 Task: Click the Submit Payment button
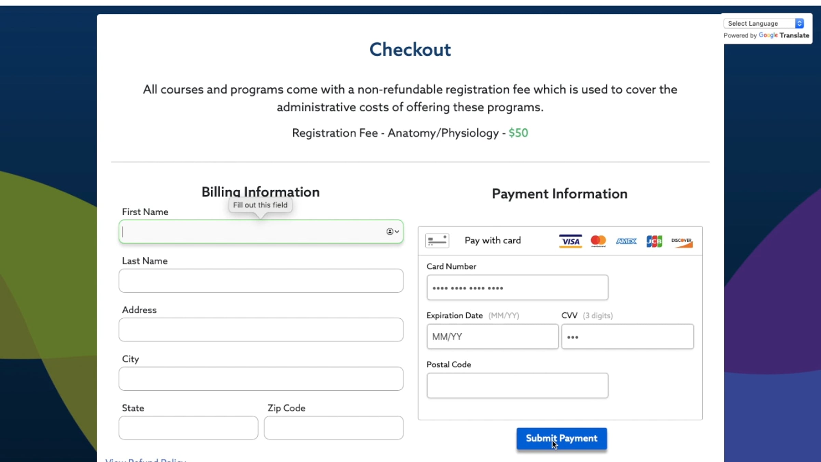coord(562,438)
